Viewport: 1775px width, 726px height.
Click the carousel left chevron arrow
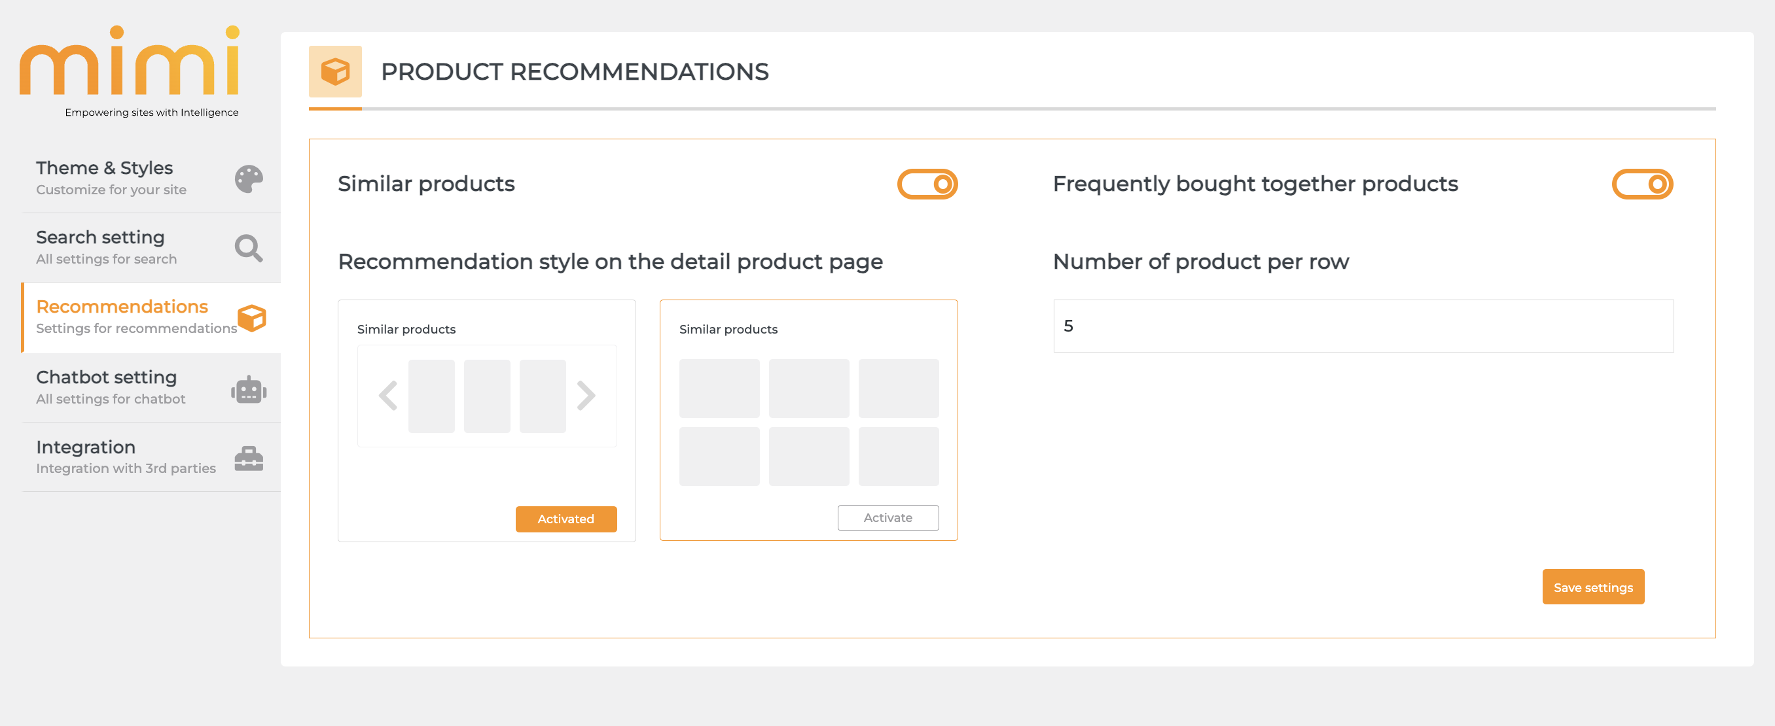(x=389, y=395)
